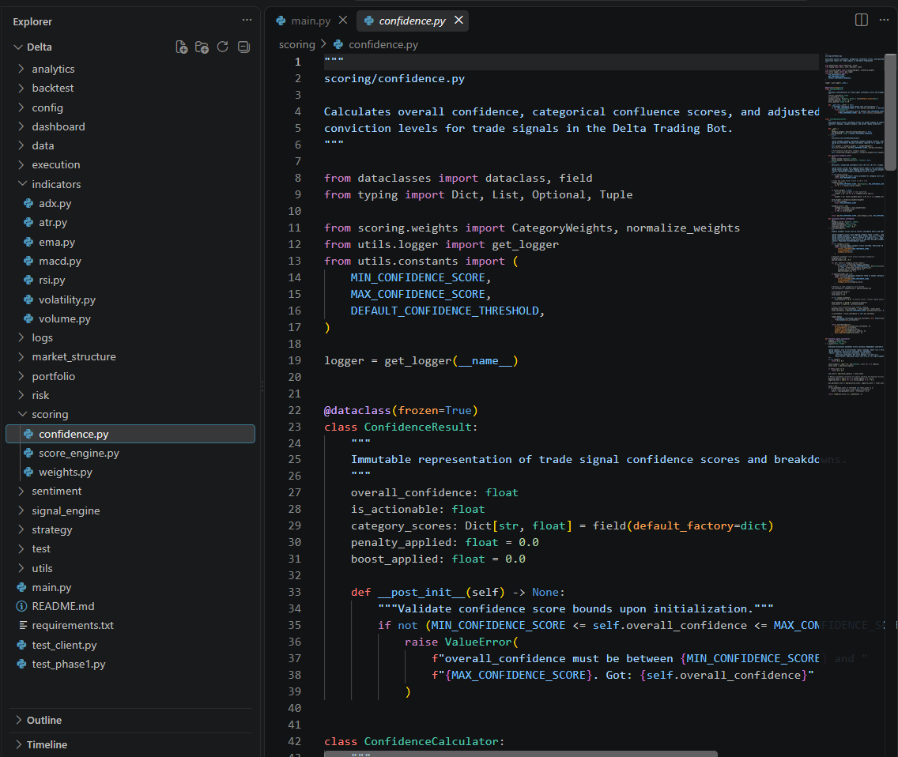This screenshot has width=898, height=757.
Task: Select the confidence.py editor tab
Action: pos(413,21)
